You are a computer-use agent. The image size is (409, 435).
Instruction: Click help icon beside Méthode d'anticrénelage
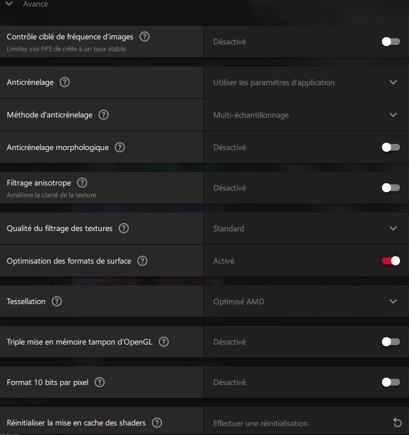104,115
